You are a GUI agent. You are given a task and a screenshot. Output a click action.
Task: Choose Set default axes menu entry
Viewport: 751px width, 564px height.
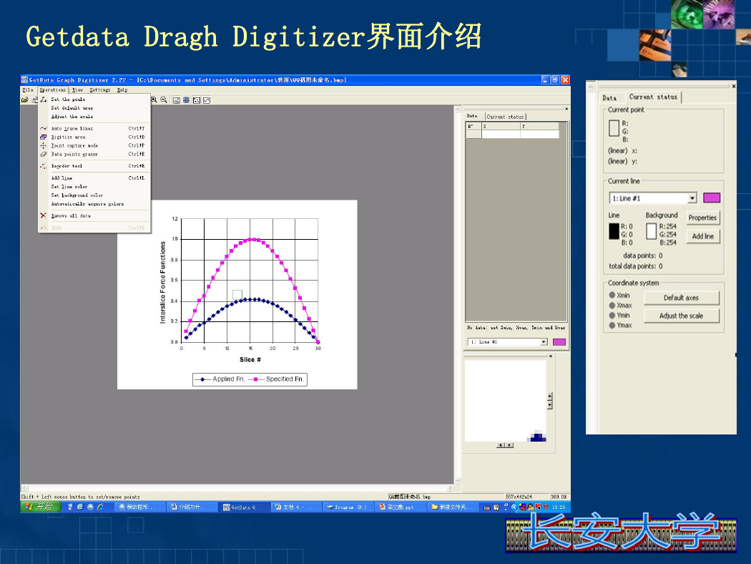pyautogui.click(x=94, y=108)
